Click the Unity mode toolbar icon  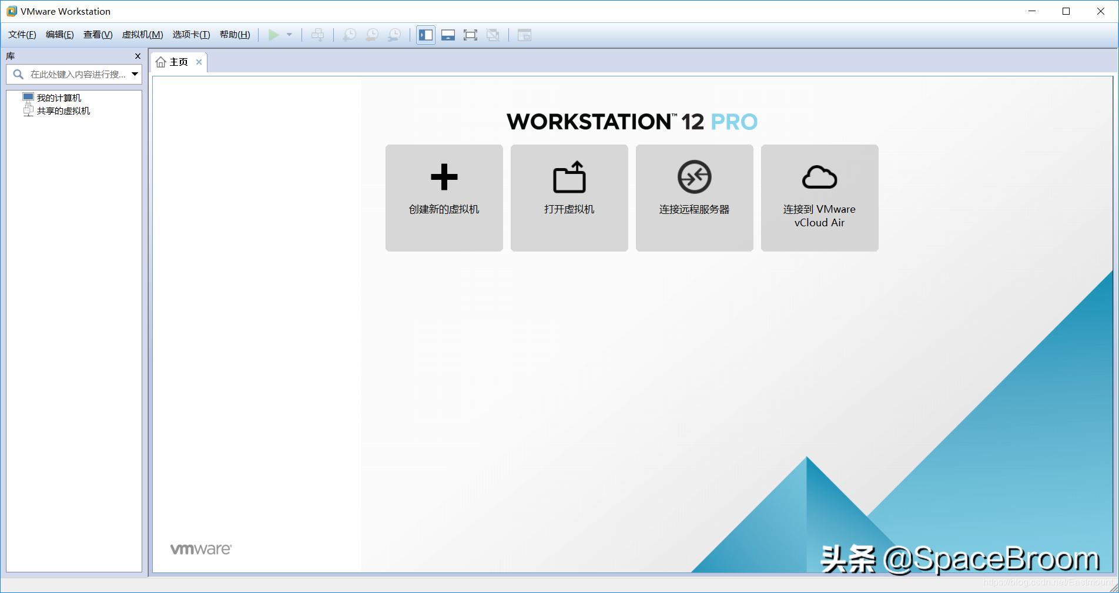point(493,35)
